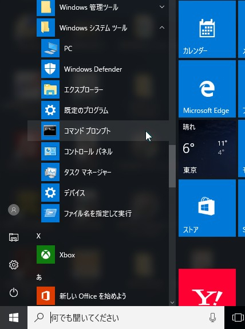Click the user account avatar icon
245x329 pixels.
coord(14,210)
